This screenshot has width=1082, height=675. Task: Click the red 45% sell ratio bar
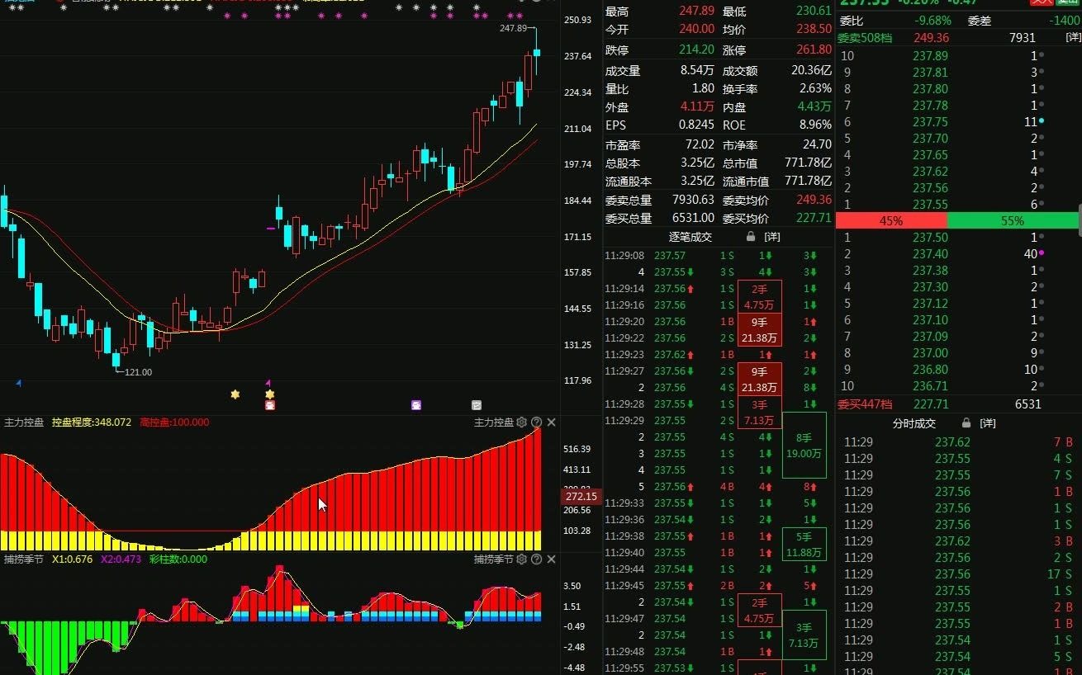click(x=891, y=220)
